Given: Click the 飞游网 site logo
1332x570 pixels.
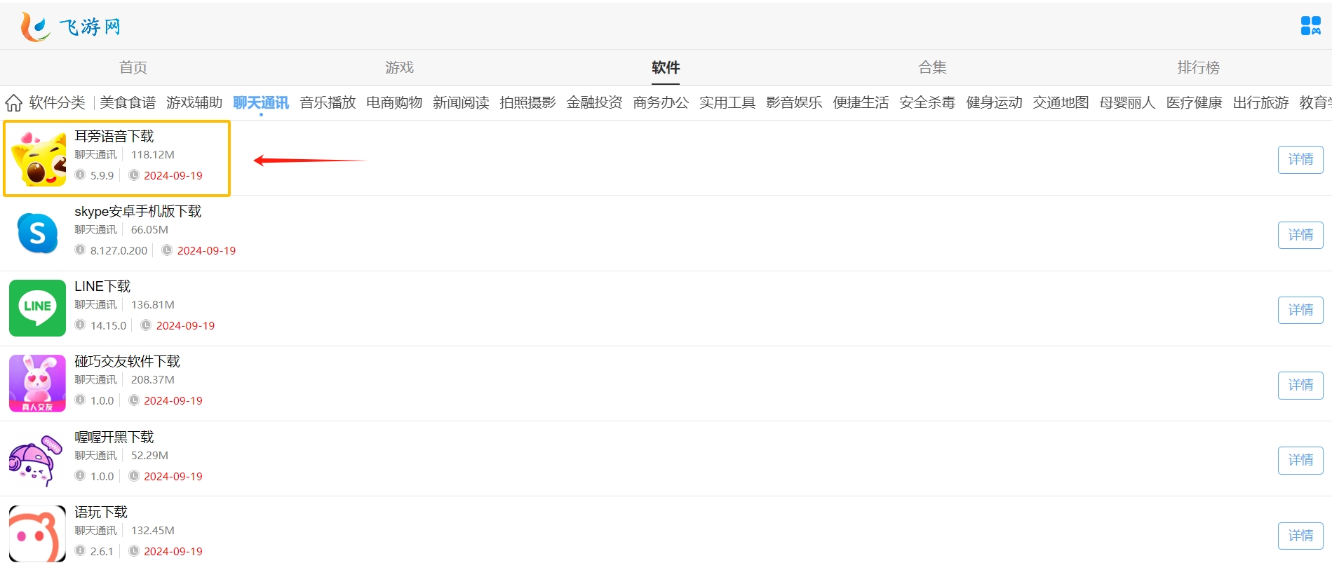Looking at the screenshot, I should coord(70,27).
